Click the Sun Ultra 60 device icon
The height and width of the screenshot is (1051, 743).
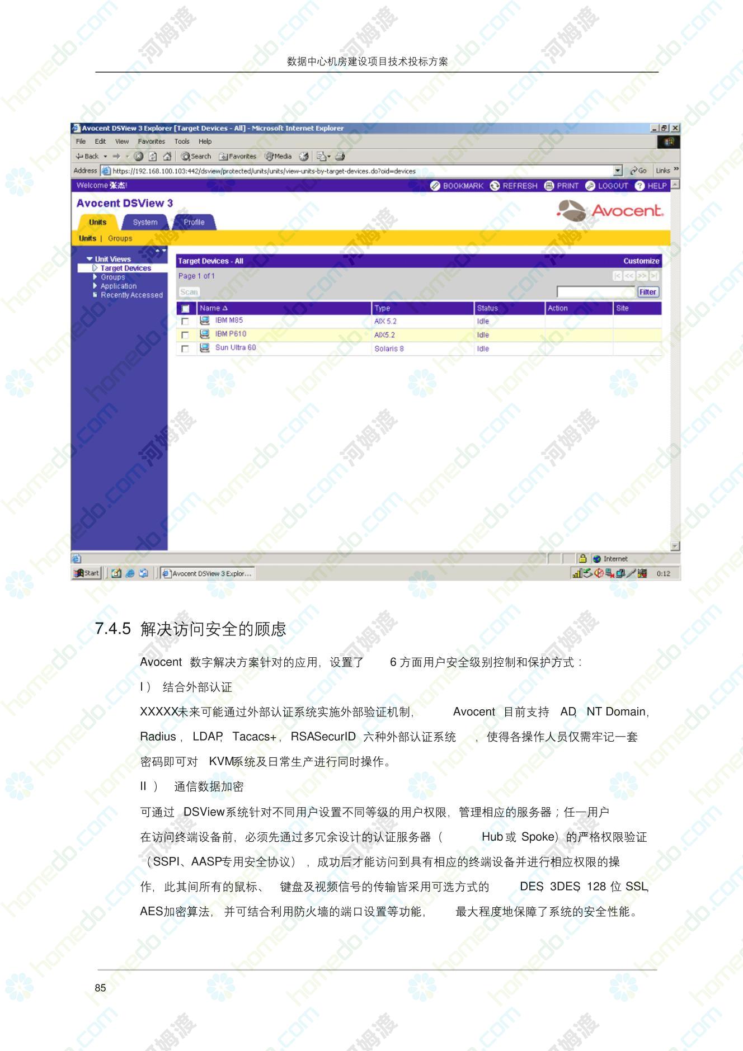[x=205, y=348]
